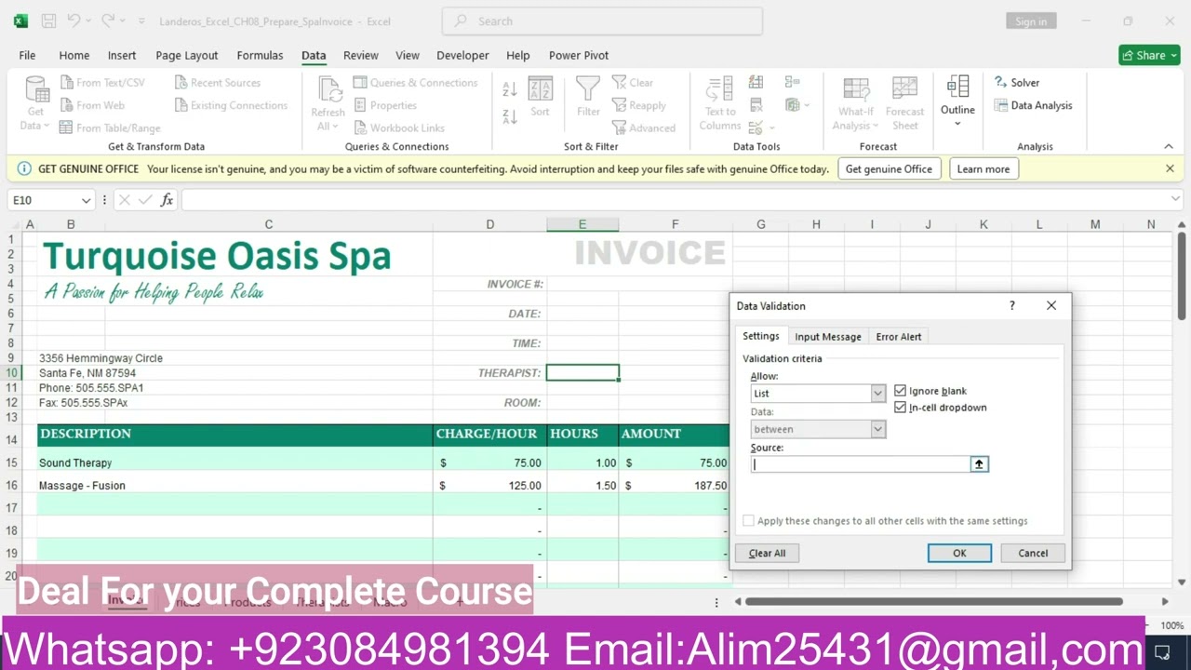
Task: Click the horizontal scrollbar thumb
Action: pos(934,601)
